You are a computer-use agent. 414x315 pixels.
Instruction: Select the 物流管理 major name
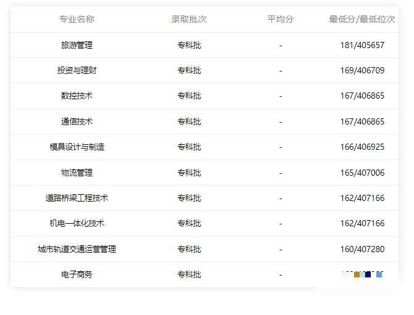(x=77, y=173)
